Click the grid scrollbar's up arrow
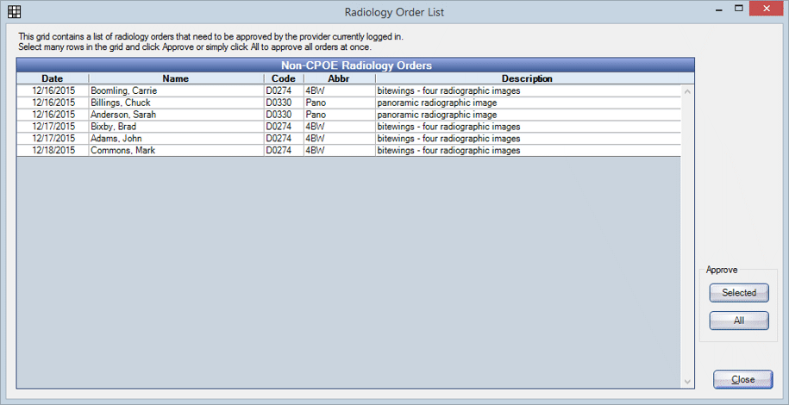The width and height of the screenshot is (789, 405). tap(687, 90)
